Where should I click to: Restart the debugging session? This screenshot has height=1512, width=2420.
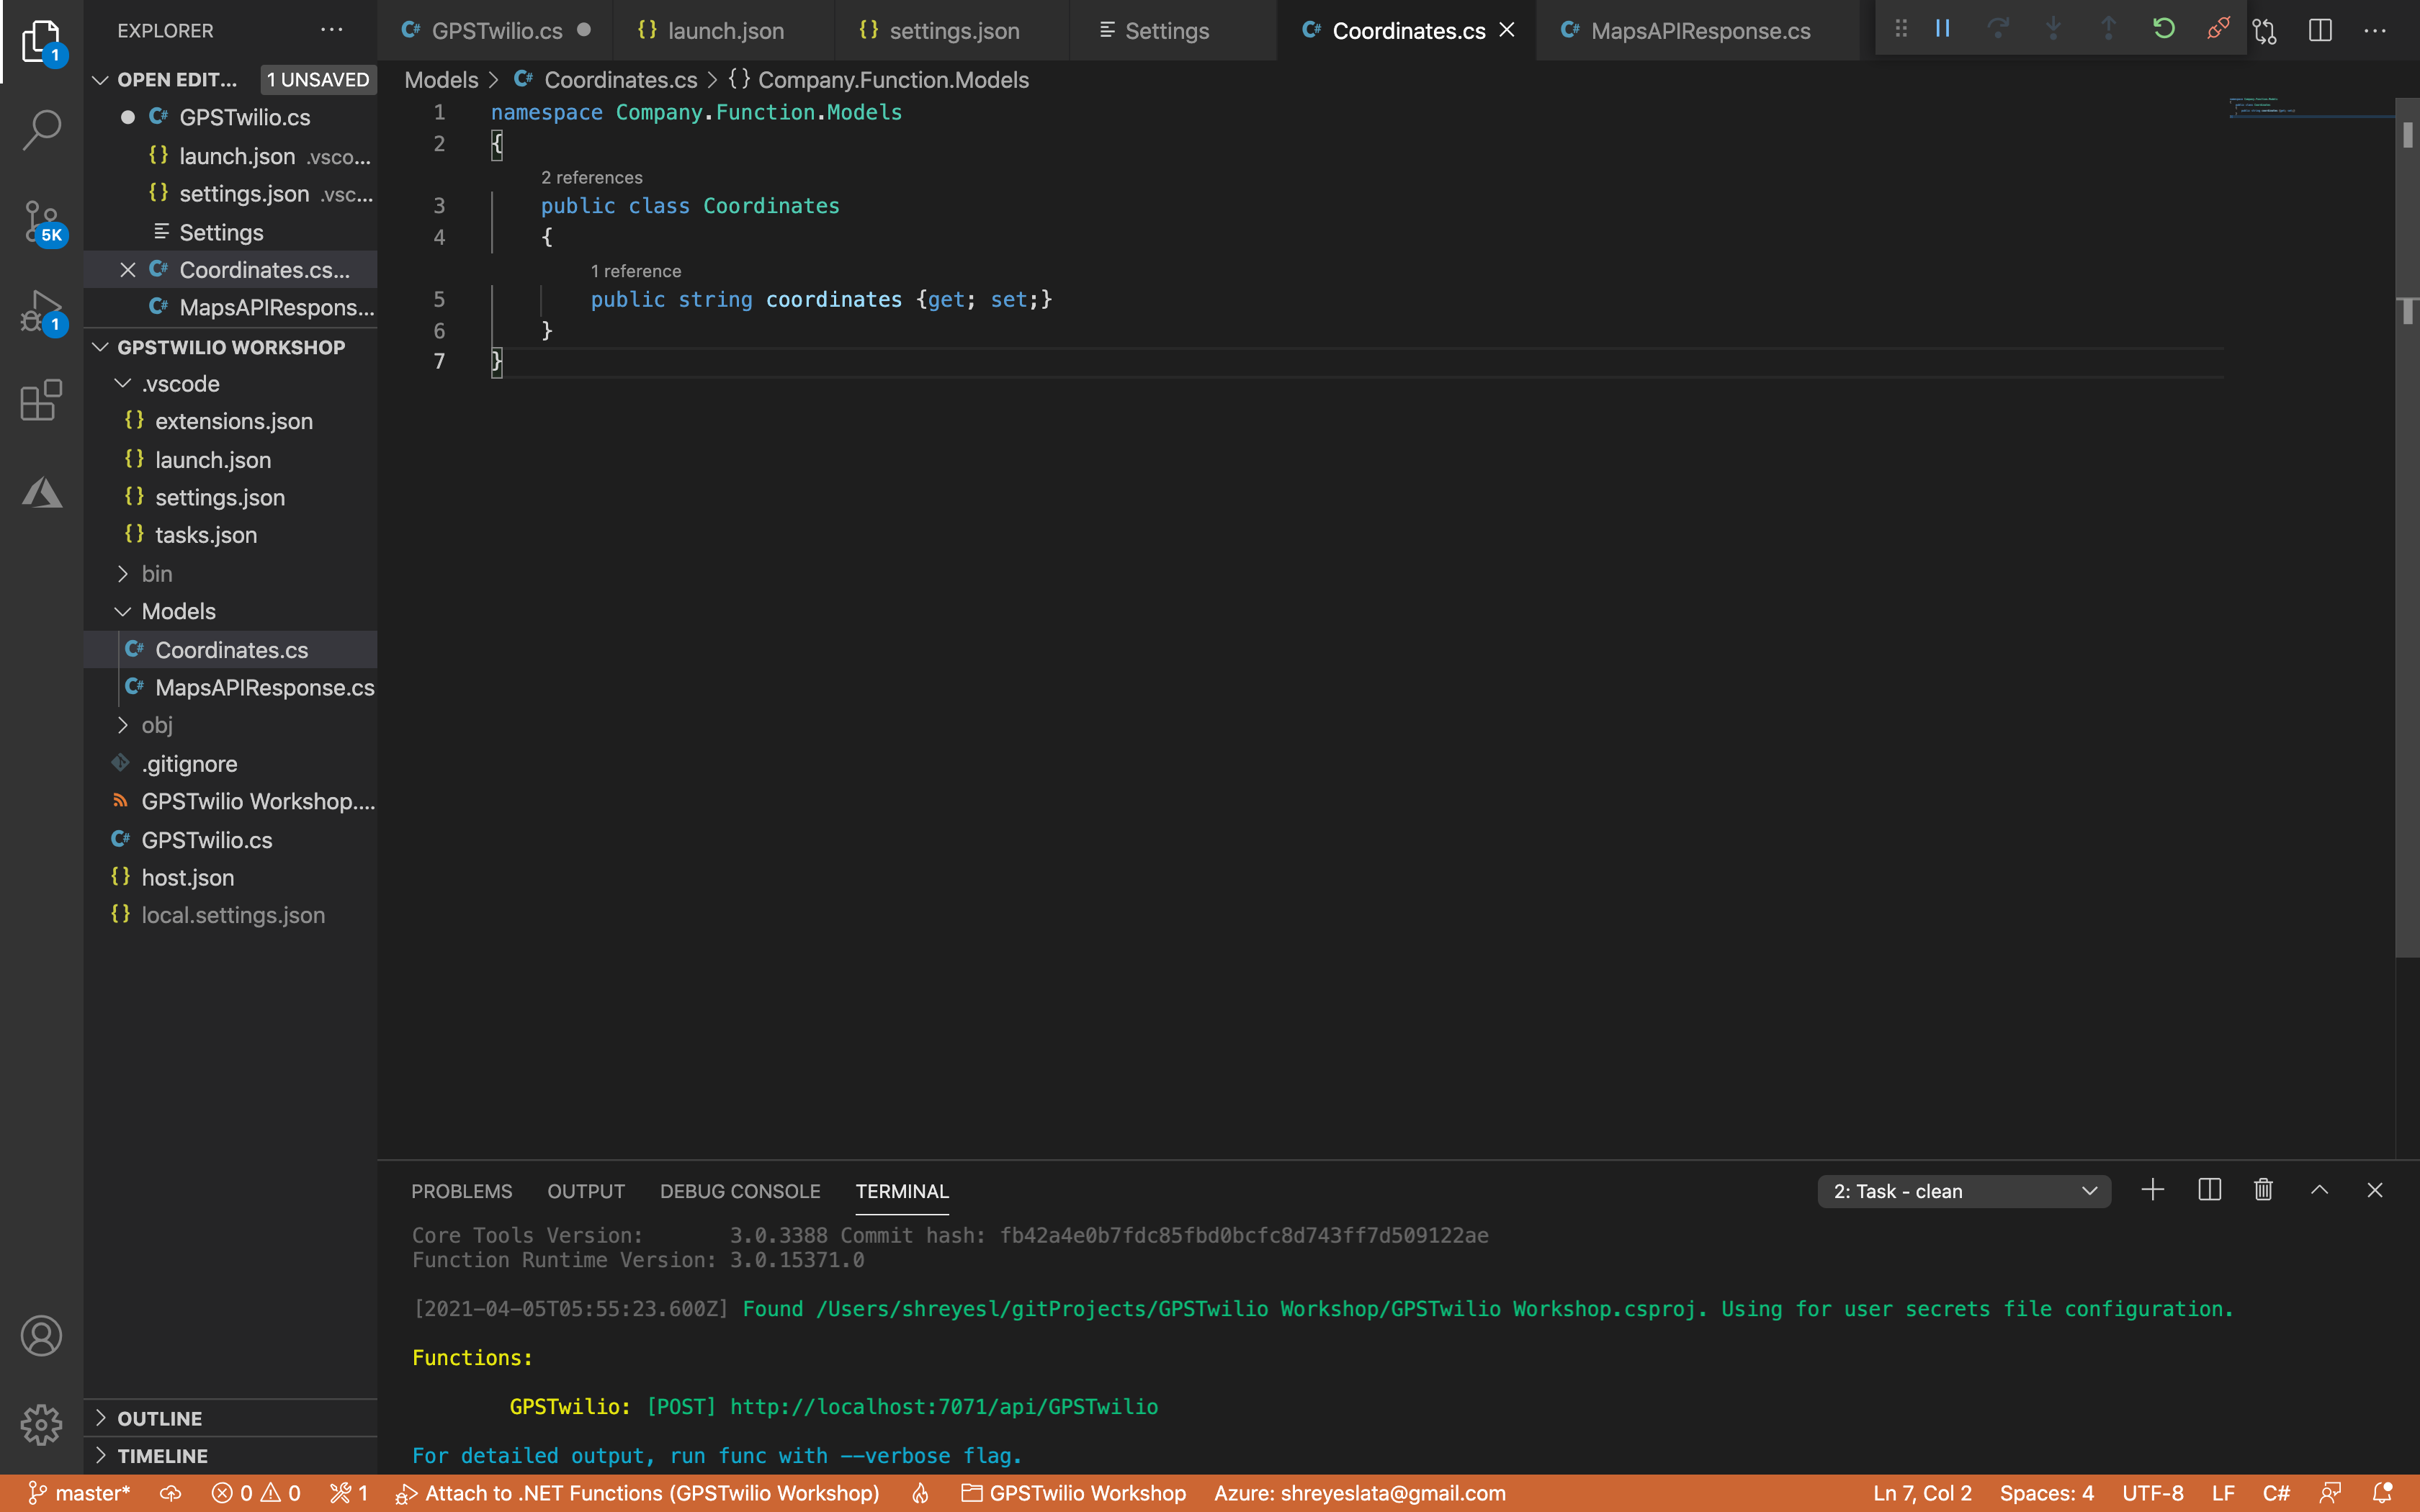coord(2163,29)
